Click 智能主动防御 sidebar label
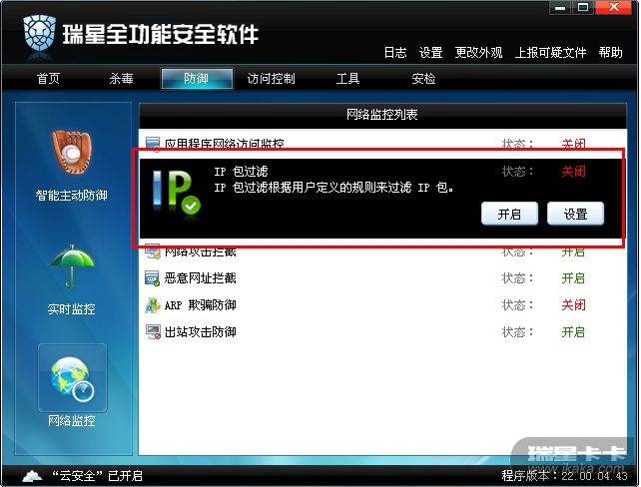Image resolution: width=641 pixels, height=487 pixels. click(72, 196)
